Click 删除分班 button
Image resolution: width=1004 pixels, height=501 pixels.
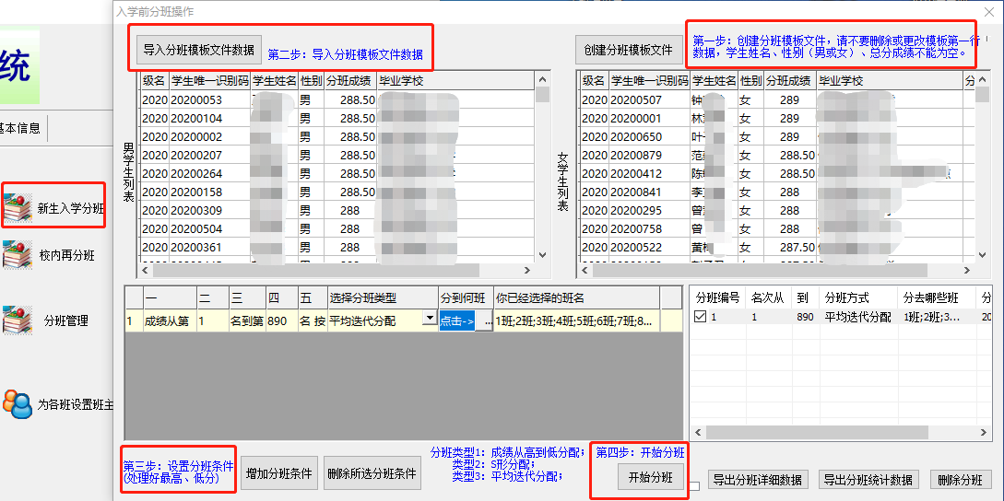point(960,479)
